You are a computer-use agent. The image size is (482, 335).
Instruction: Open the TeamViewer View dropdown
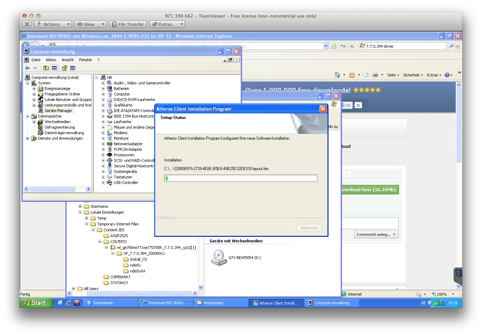pos(90,24)
